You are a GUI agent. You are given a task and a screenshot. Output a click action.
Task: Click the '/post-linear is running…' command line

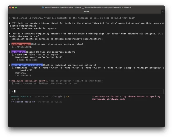click(72, 18)
